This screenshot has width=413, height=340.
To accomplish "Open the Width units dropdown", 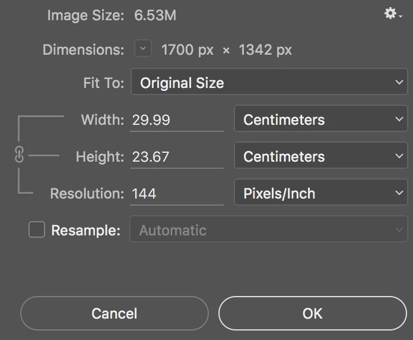I will tap(320, 119).
